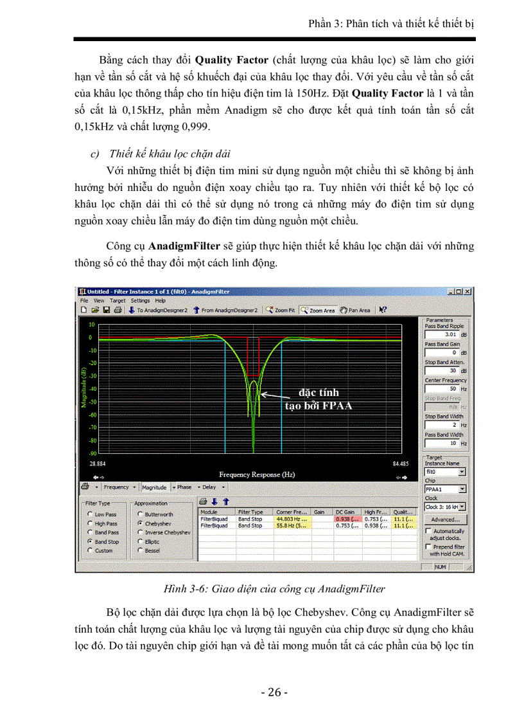524x722 pixels.
Task: Activate the context Help arrow tool
Action: point(384,309)
